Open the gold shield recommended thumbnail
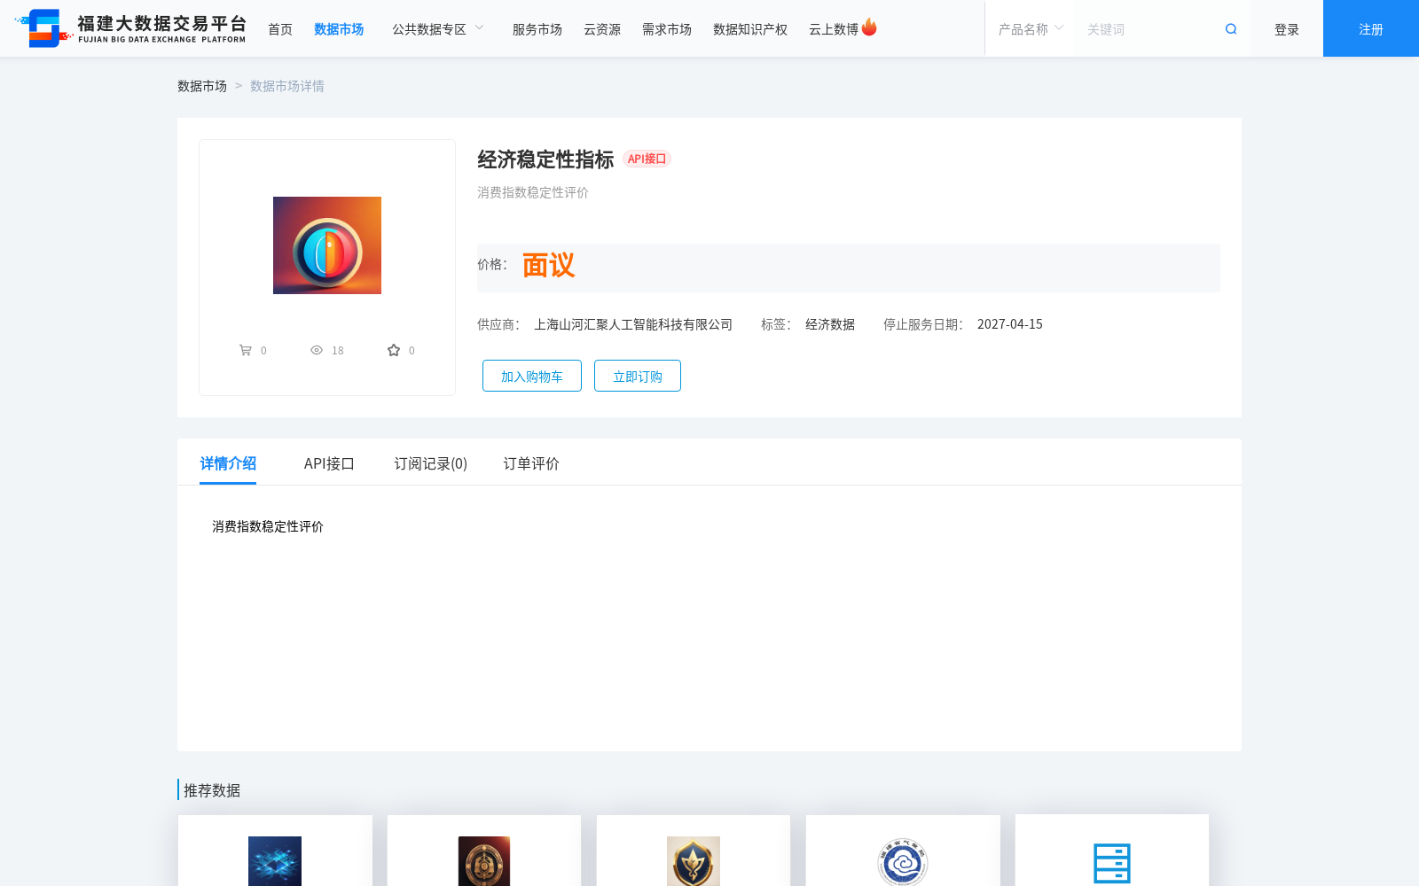The width and height of the screenshot is (1419, 886). (x=694, y=861)
